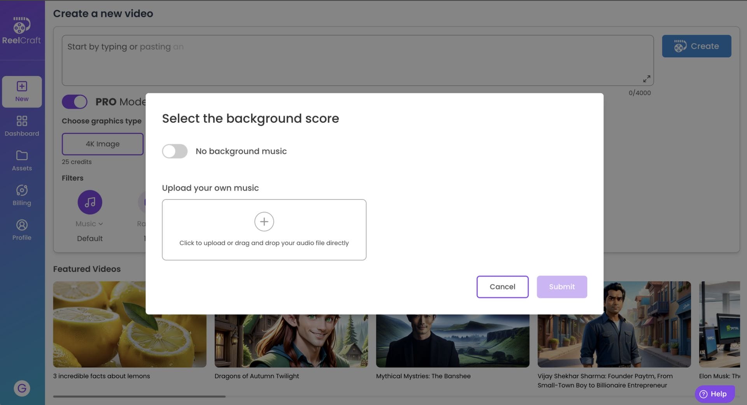
Task: Open the Billing section icon
Action: pyautogui.click(x=22, y=190)
